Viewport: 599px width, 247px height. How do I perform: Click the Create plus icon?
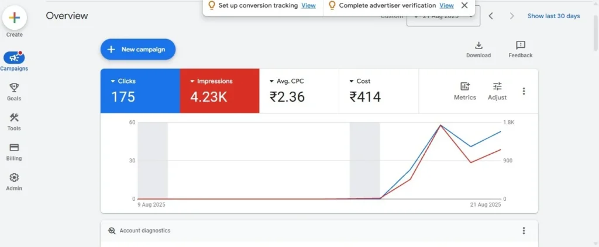pyautogui.click(x=15, y=18)
